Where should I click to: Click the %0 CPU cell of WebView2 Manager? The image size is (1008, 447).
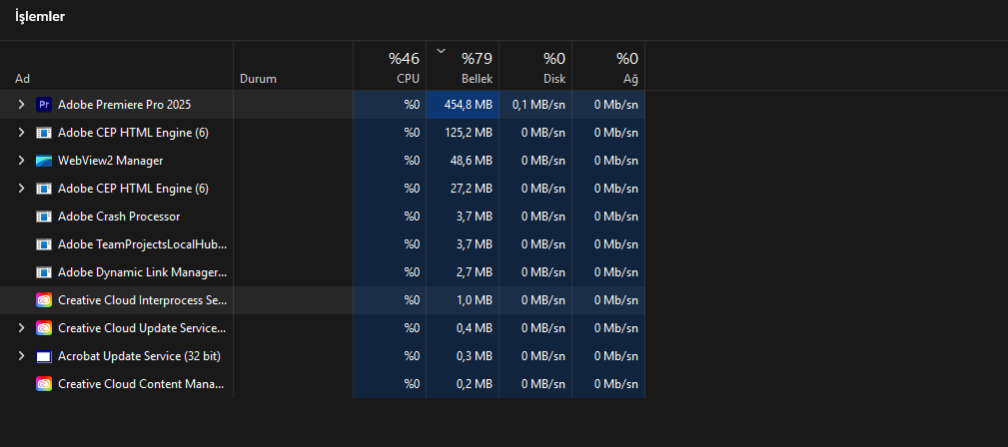click(390, 161)
